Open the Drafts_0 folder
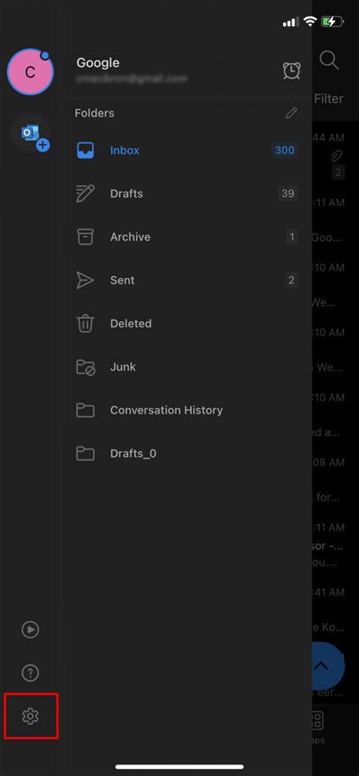 tap(186, 453)
